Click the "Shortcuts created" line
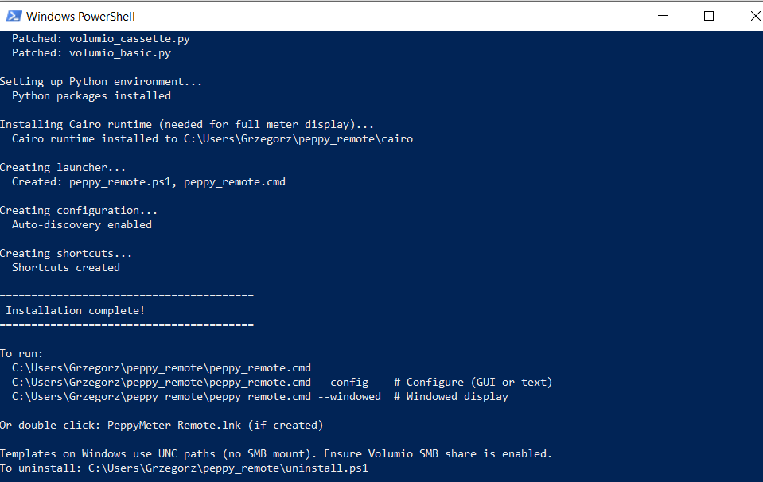 point(66,267)
